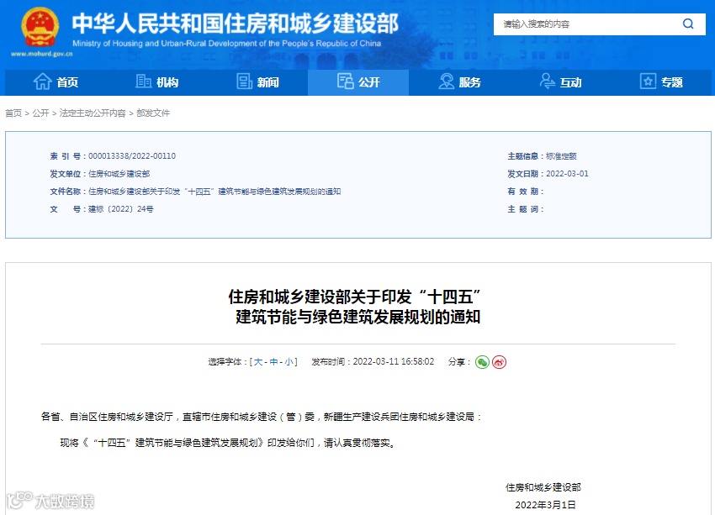
Task: Click the www.mohurd.gov.cn text under the emblem
Action: click(x=41, y=54)
